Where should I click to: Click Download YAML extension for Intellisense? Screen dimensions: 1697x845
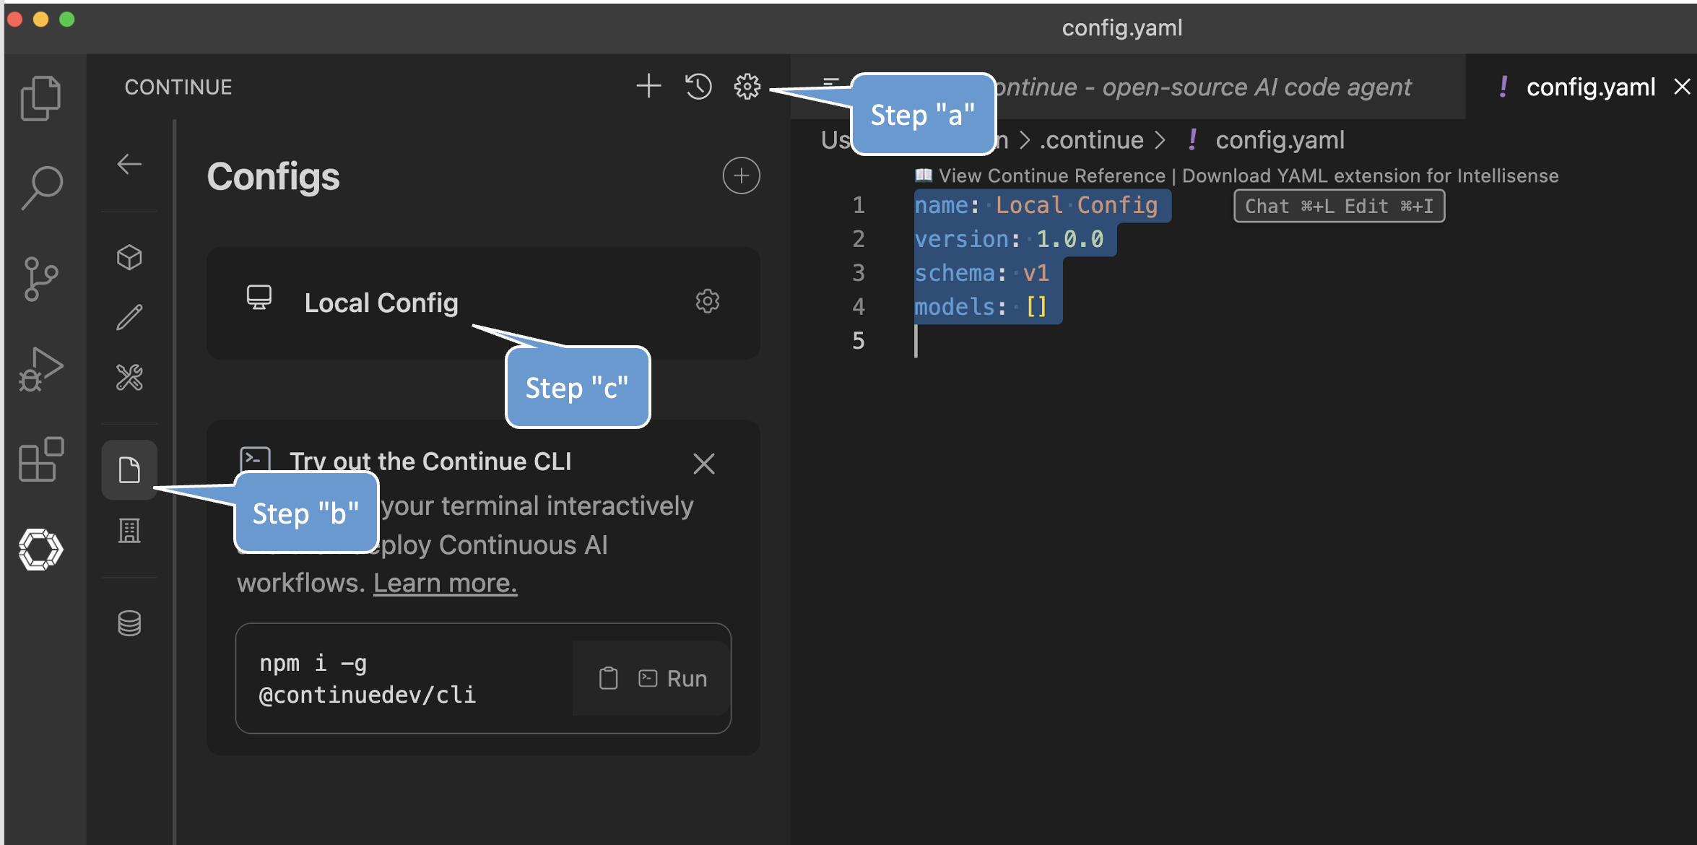(1370, 175)
